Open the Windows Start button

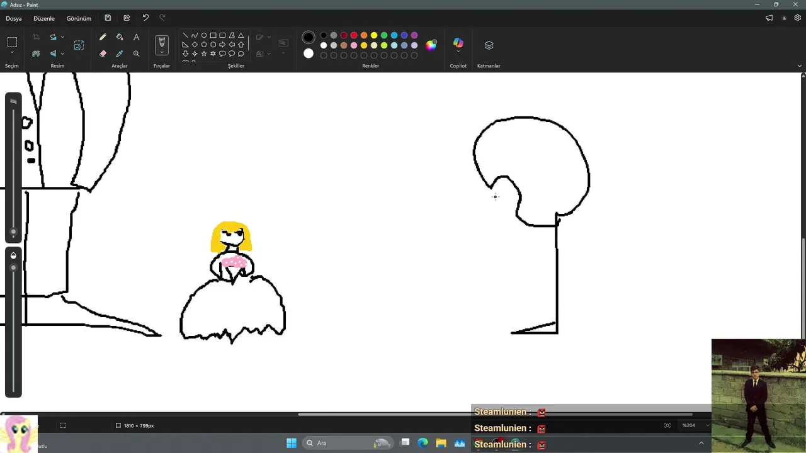click(x=292, y=443)
